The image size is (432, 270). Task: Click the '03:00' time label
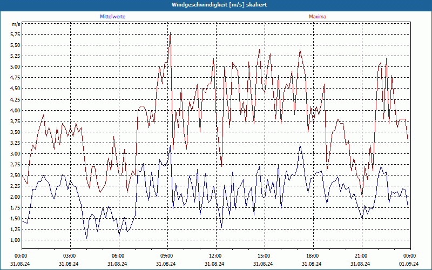71,256
